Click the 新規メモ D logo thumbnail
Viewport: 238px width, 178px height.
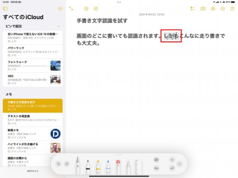[55, 134]
